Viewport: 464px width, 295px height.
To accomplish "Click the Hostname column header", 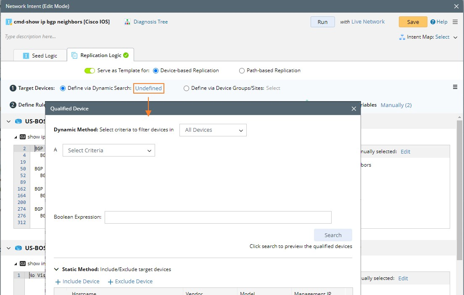I will pyautogui.click(x=84, y=293).
